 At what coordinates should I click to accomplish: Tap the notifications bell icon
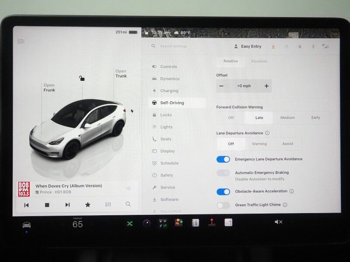pyautogui.click(x=300, y=47)
